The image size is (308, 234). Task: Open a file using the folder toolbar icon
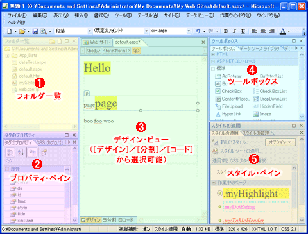(22, 31)
